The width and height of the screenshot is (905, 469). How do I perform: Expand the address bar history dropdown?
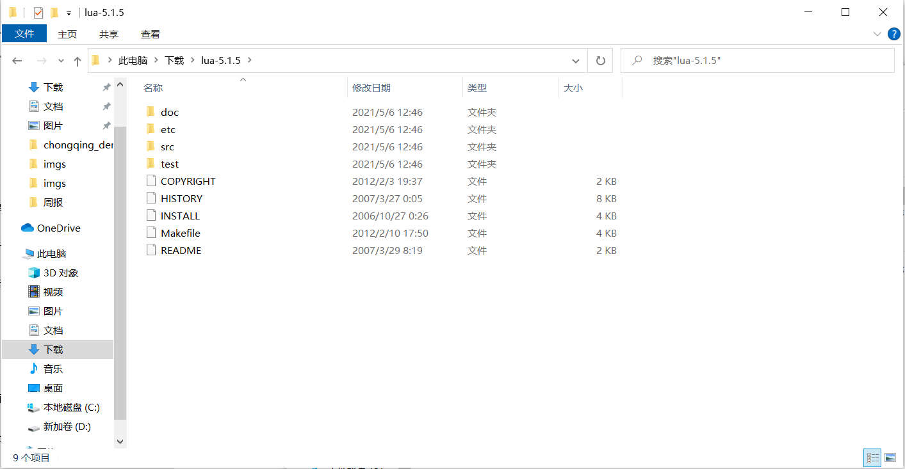575,60
